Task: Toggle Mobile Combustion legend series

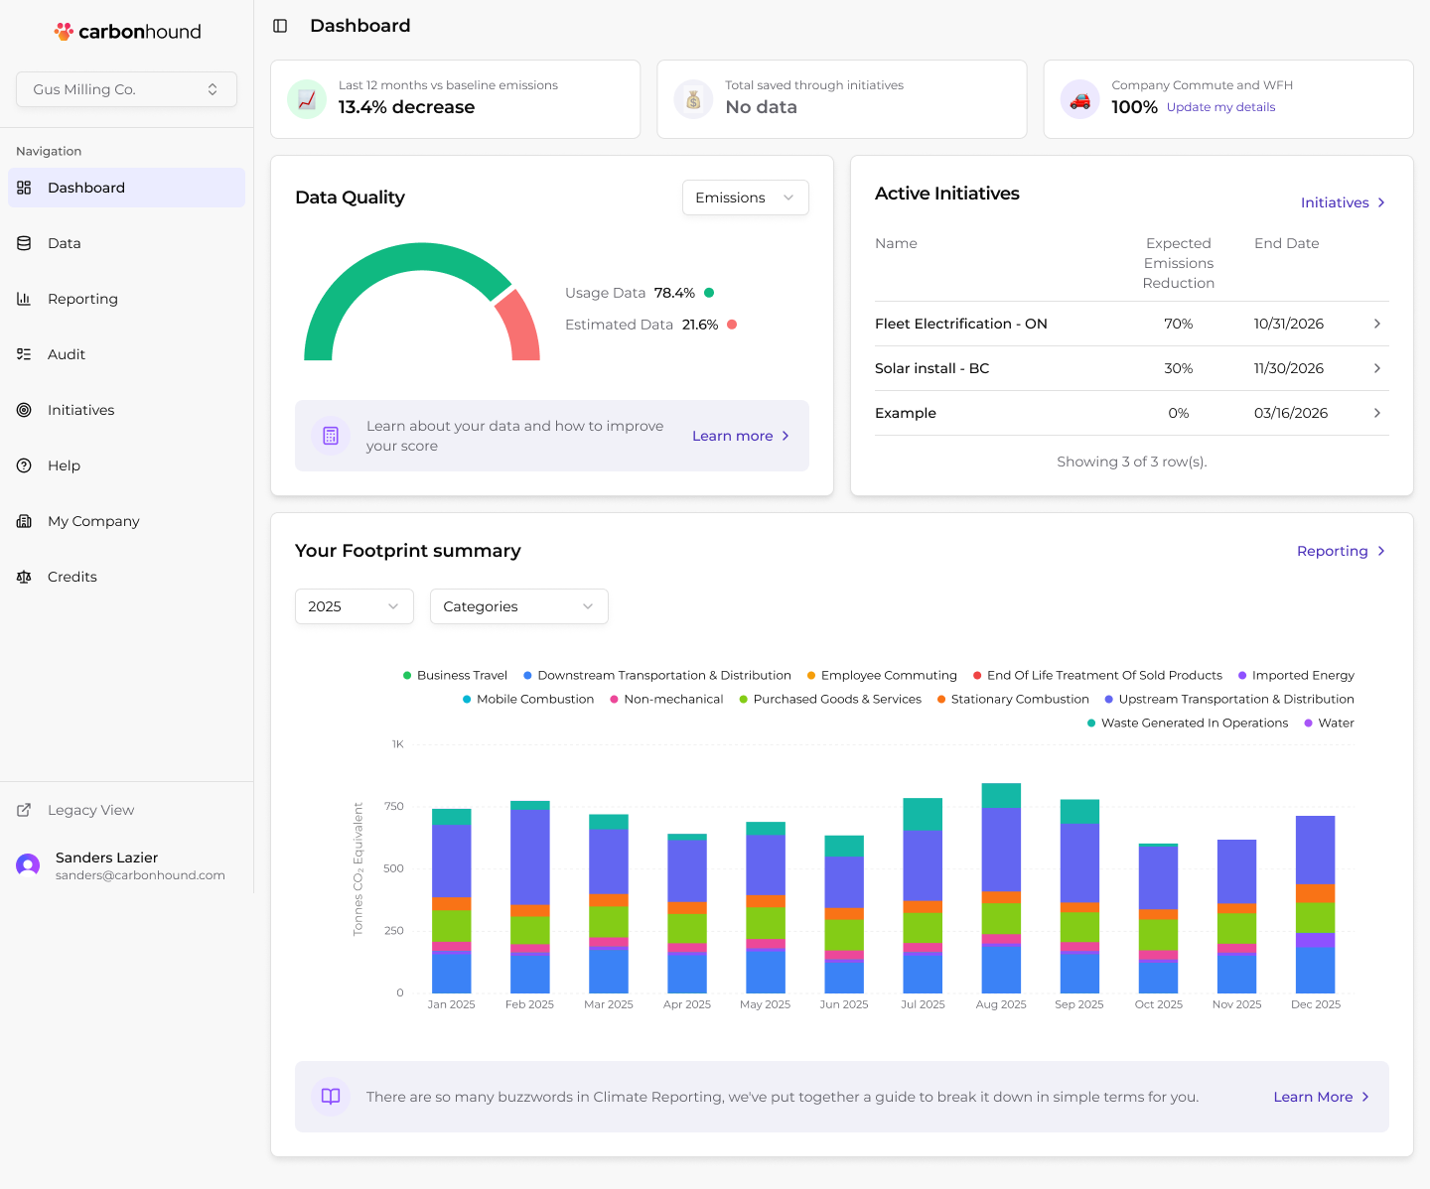Action: [x=528, y=699]
